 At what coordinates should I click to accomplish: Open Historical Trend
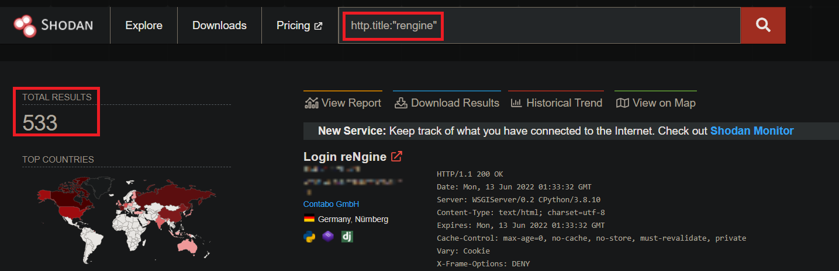pyautogui.click(x=556, y=103)
